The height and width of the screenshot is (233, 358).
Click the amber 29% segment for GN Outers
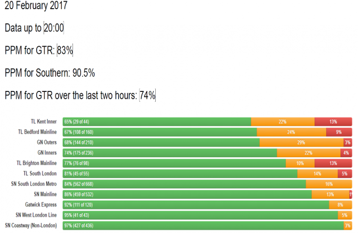click(301, 142)
